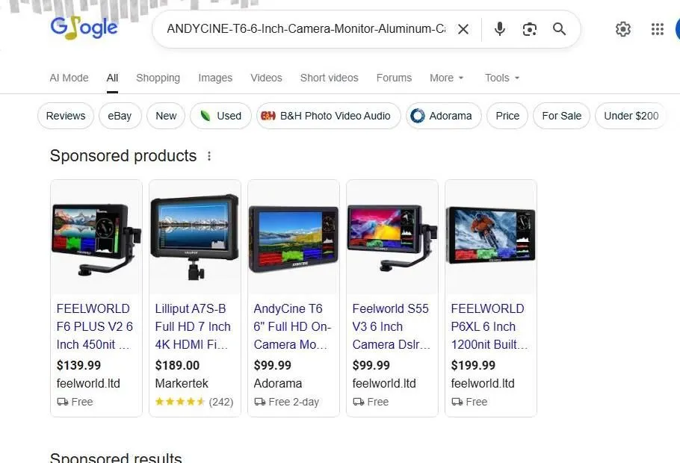Visit the Lilliput A7S-B Markertek listing
Screen dimensions: 680x463
tap(193, 326)
